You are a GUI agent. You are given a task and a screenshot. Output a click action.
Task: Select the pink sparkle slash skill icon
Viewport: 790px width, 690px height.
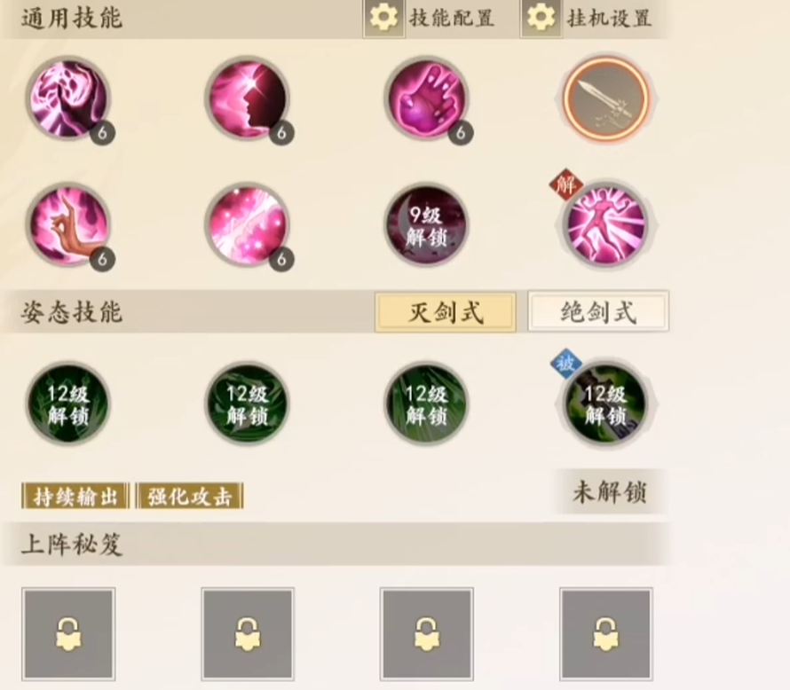pos(248,225)
